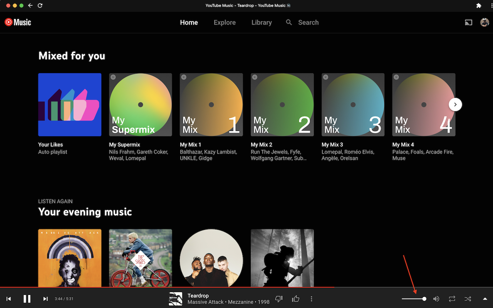493x308 pixels.
Task: Open the round artist photo thumbnail
Action: pos(211,258)
